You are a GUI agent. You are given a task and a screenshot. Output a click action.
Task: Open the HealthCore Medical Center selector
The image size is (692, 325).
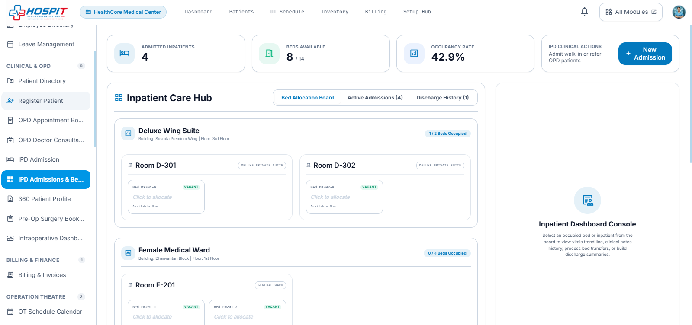pyautogui.click(x=123, y=12)
